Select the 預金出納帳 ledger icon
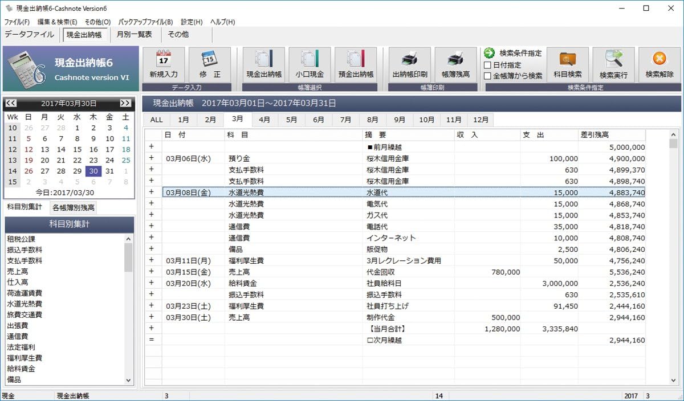 (356, 59)
